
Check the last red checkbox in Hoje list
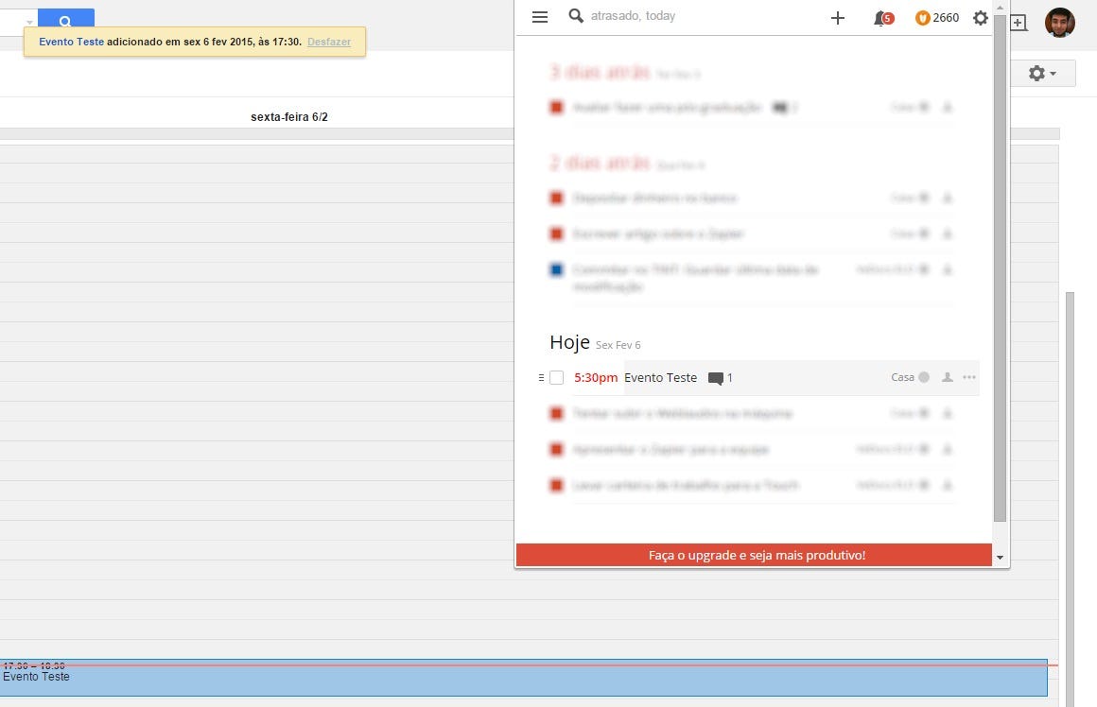coord(556,485)
